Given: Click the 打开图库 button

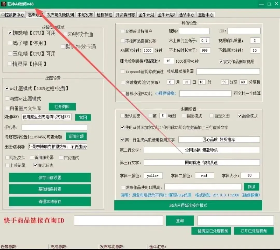Looking at the screenshot, I should point(62,107).
